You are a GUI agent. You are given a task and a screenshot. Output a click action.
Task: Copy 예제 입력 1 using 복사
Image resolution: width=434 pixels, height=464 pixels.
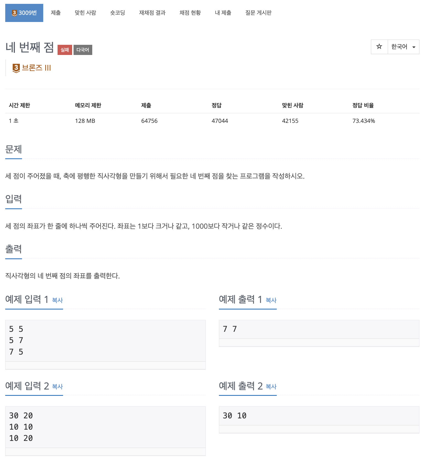58,300
